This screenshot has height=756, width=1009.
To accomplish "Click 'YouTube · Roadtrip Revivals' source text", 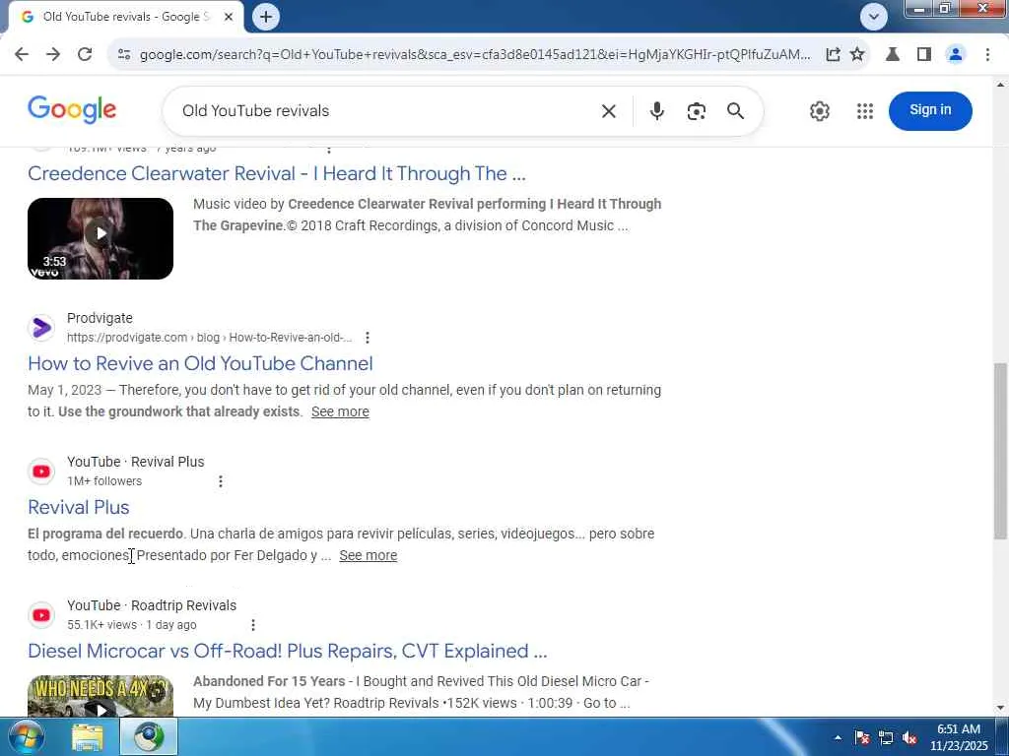I will coord(152,605).
